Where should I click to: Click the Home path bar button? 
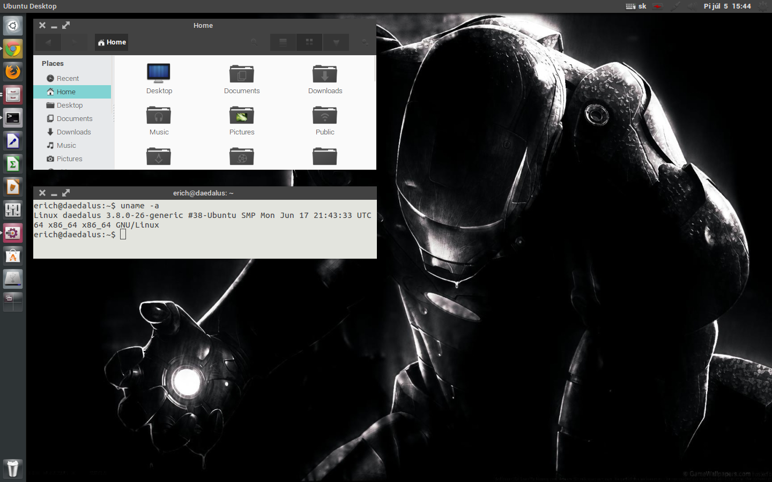tap(112, 42)
